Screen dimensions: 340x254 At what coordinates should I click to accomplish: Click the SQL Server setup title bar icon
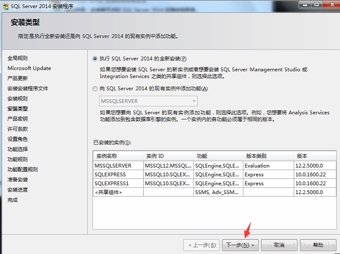[6, 6]
